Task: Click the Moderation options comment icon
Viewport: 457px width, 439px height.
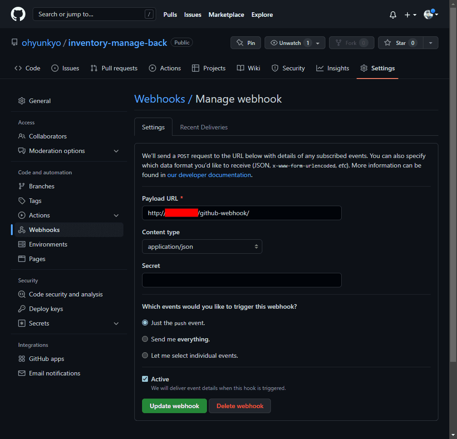Action: (x=22, y=151)
